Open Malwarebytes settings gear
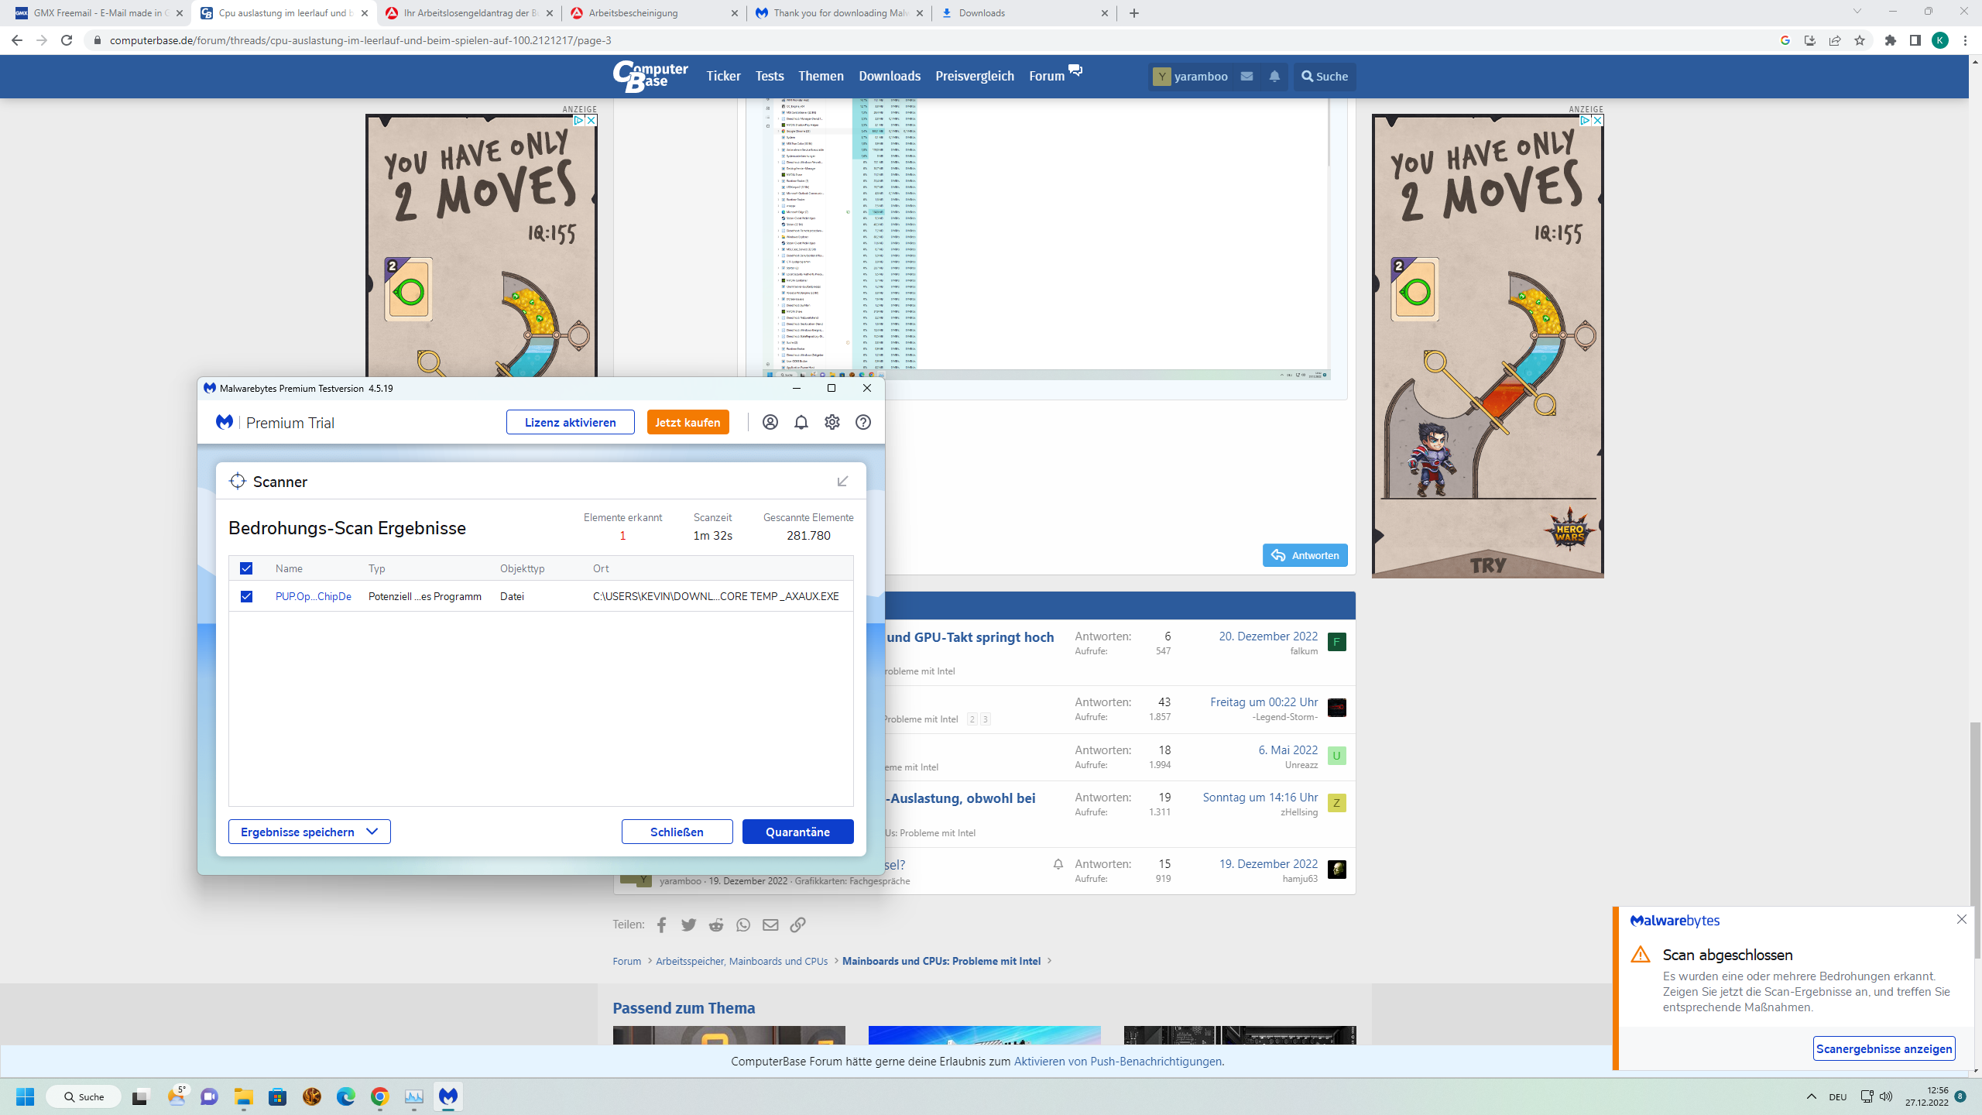The height and width of the screenshot is (1115, 1982). pyautogui.click(x=832, y=422)
